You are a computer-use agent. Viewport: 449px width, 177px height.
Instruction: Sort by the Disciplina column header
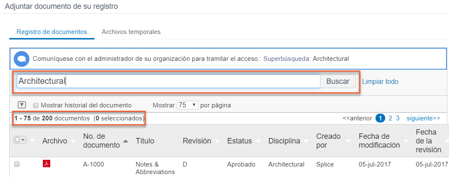click(x=284, y=141)
